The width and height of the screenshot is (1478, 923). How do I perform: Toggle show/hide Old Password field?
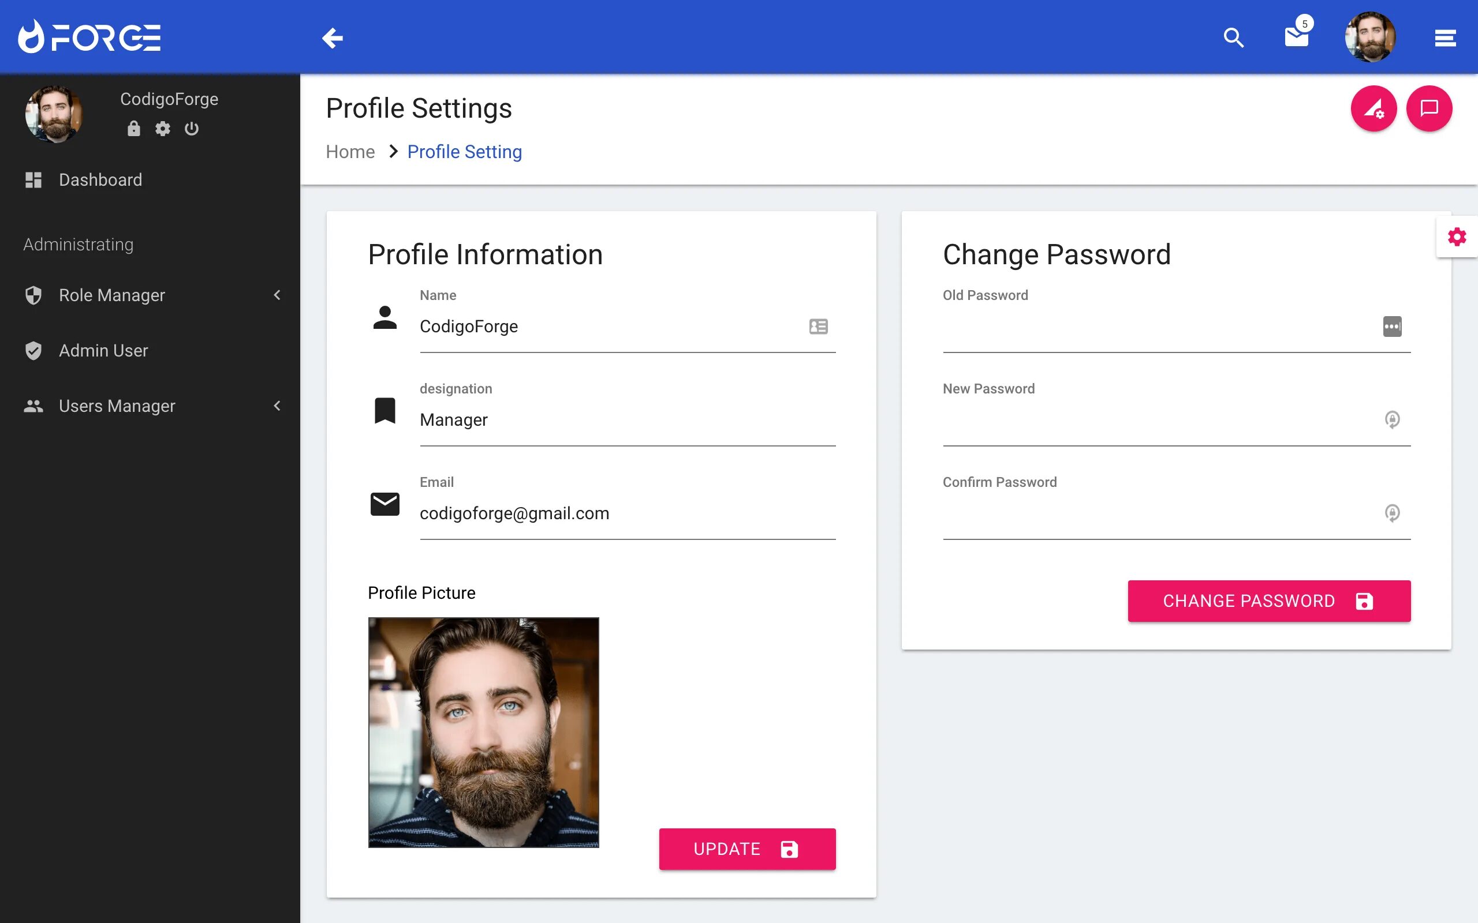tap(1391, 325)
